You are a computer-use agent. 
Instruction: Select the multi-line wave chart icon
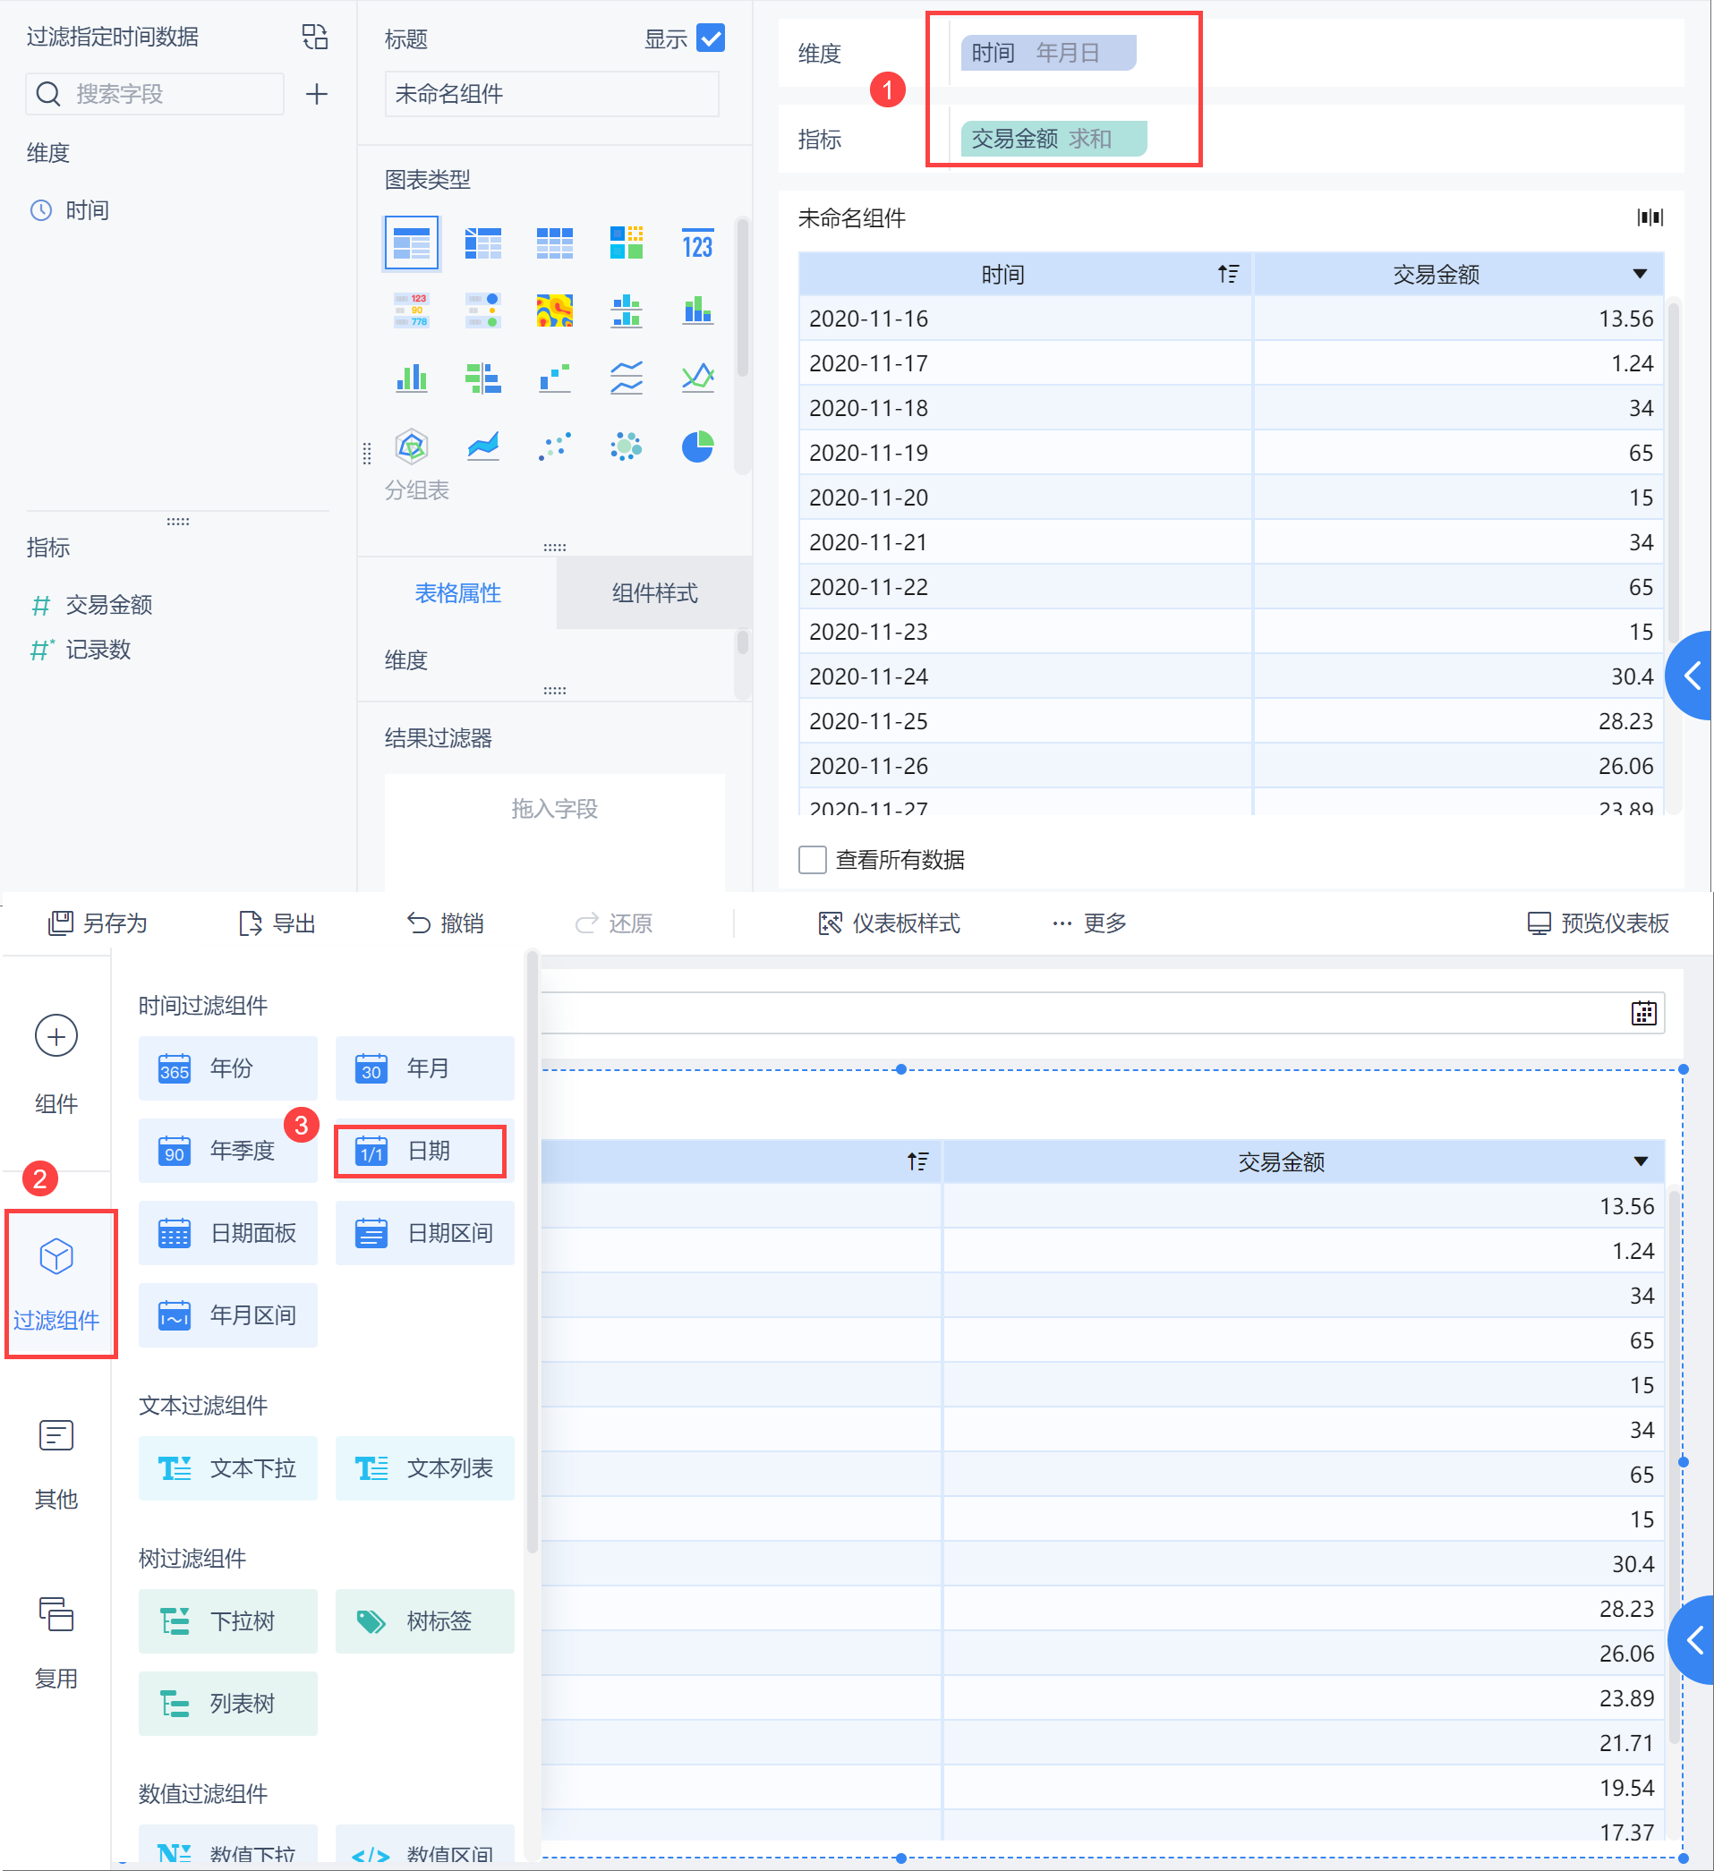coord(626,378)
